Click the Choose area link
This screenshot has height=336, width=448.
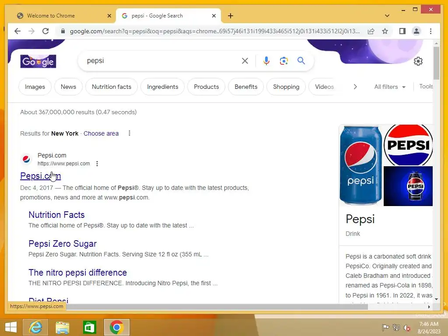[x=101, y=133]
